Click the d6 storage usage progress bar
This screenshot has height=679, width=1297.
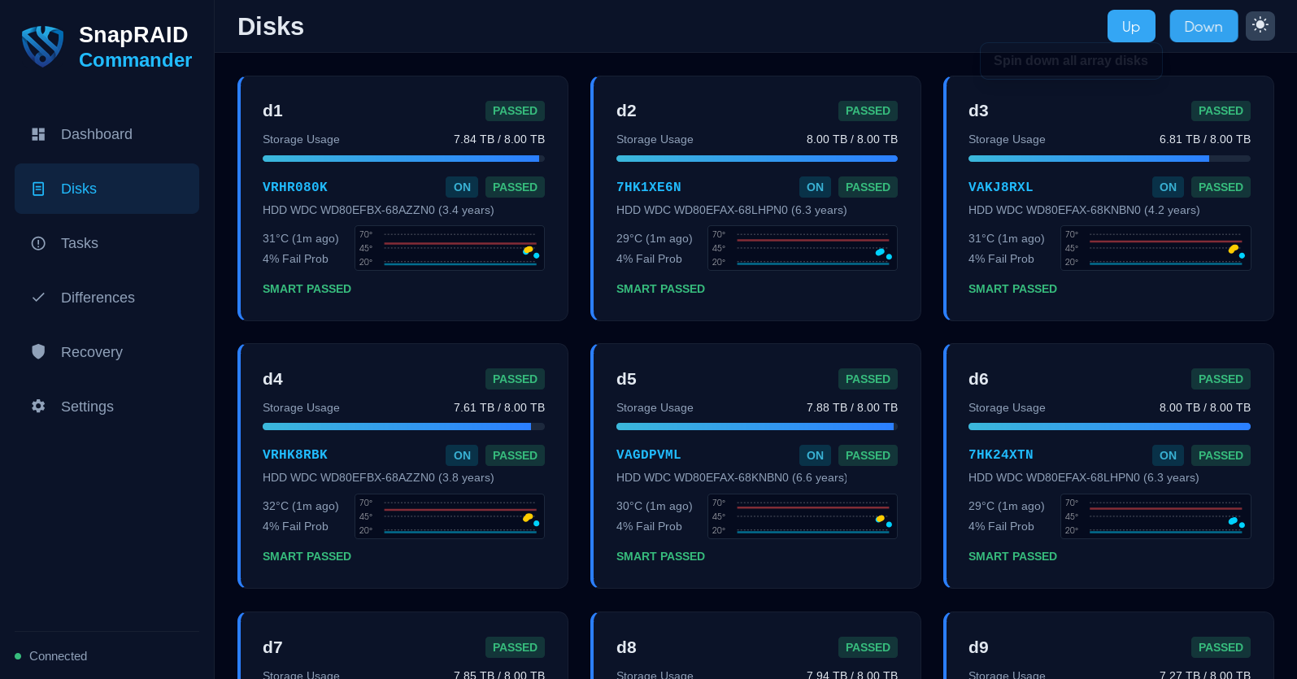click(1109, 426)
